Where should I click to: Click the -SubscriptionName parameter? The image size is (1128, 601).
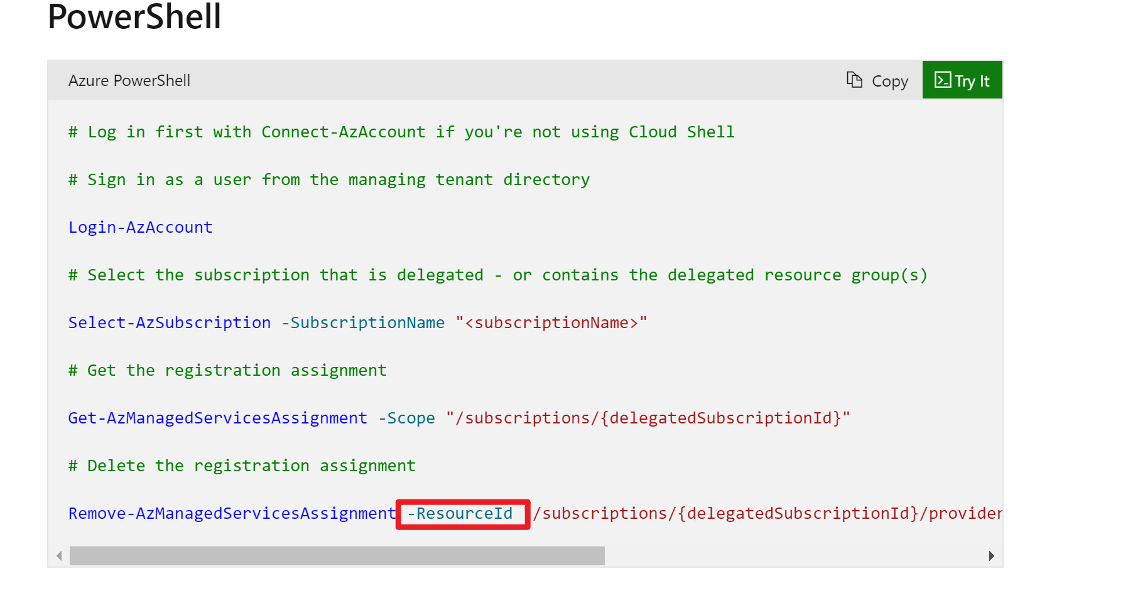tap(363, 322)
